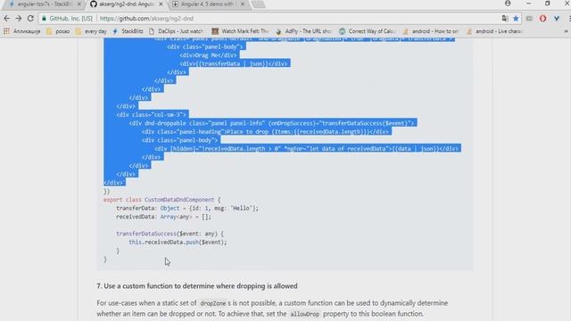Click the CustomDataDndComponent class name
This screenshot has width=571, height=321.
click(x=179, y=200)
